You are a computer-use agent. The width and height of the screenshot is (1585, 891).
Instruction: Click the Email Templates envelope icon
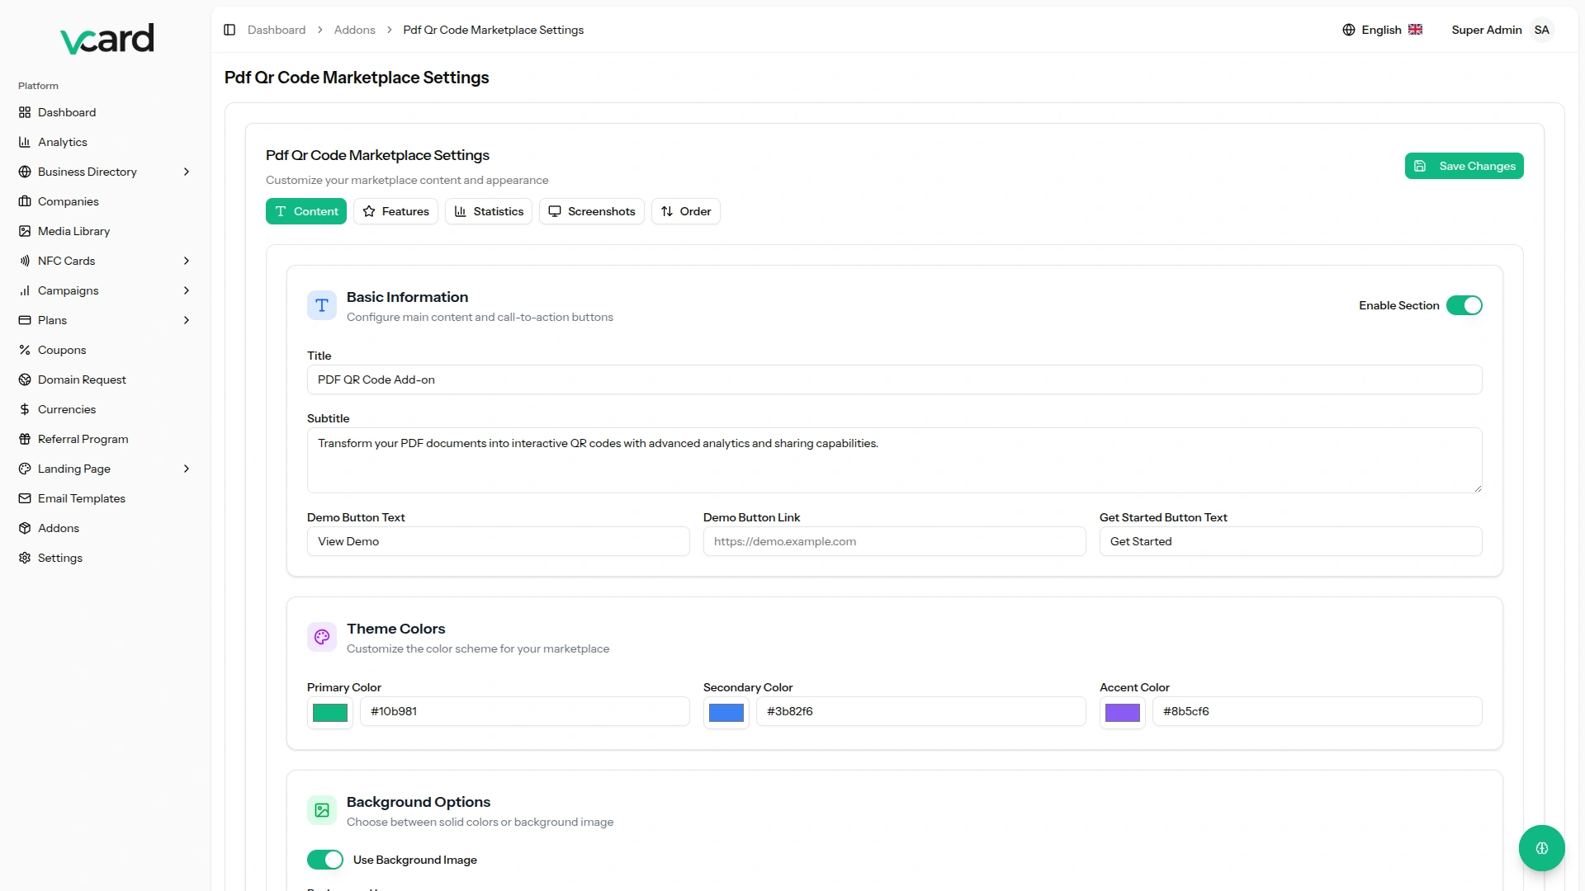click(25, 498)
